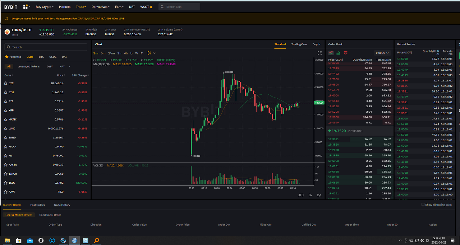
Task: Expand the Trade dropdown menu
Action: pyautogui.click(x=81, y=7)
